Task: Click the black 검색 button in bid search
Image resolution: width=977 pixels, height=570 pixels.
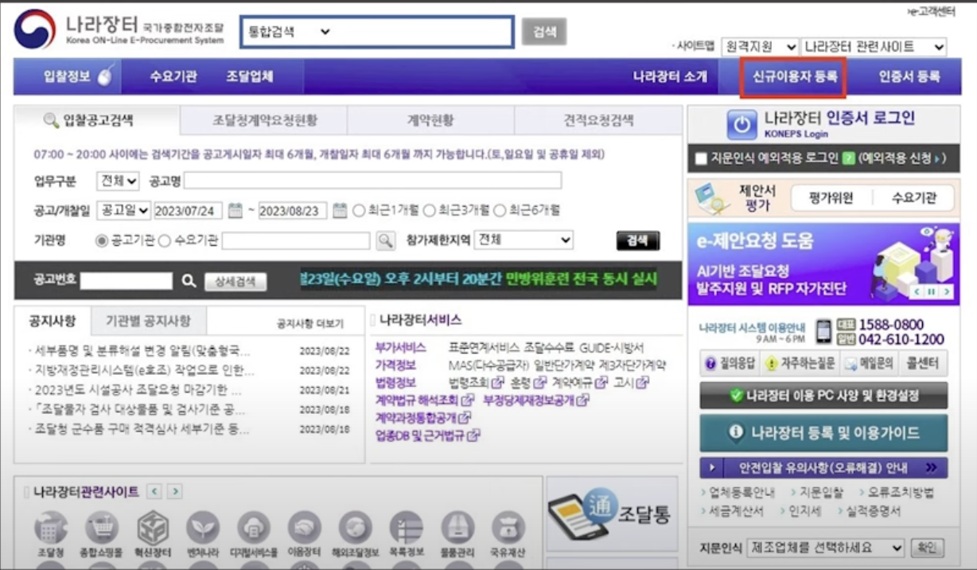Action: [x=638, y=240]
